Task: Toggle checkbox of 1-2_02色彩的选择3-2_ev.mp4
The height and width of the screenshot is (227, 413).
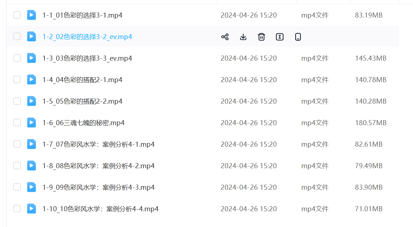Action: 17,37
